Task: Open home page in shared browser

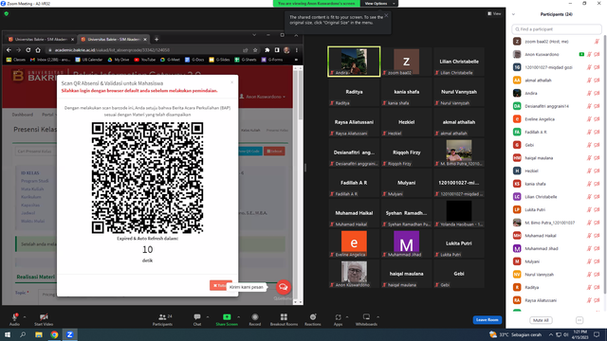Action: (x=38, y=50)
